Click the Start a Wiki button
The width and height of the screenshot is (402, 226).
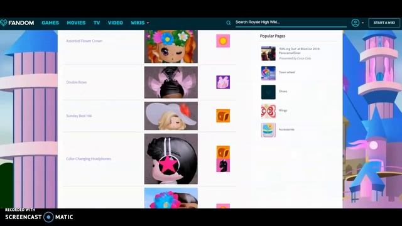click(x=384, y=23)
